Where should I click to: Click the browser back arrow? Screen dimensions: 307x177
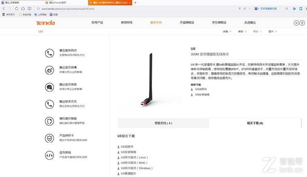pos(4,8)
